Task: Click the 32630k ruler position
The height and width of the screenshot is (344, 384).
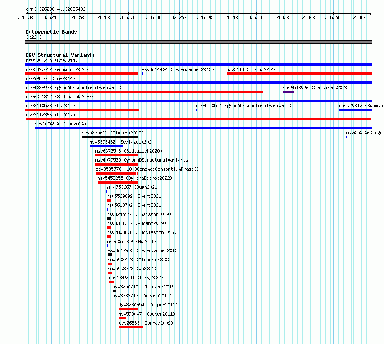Action: (x=205, y=17)
